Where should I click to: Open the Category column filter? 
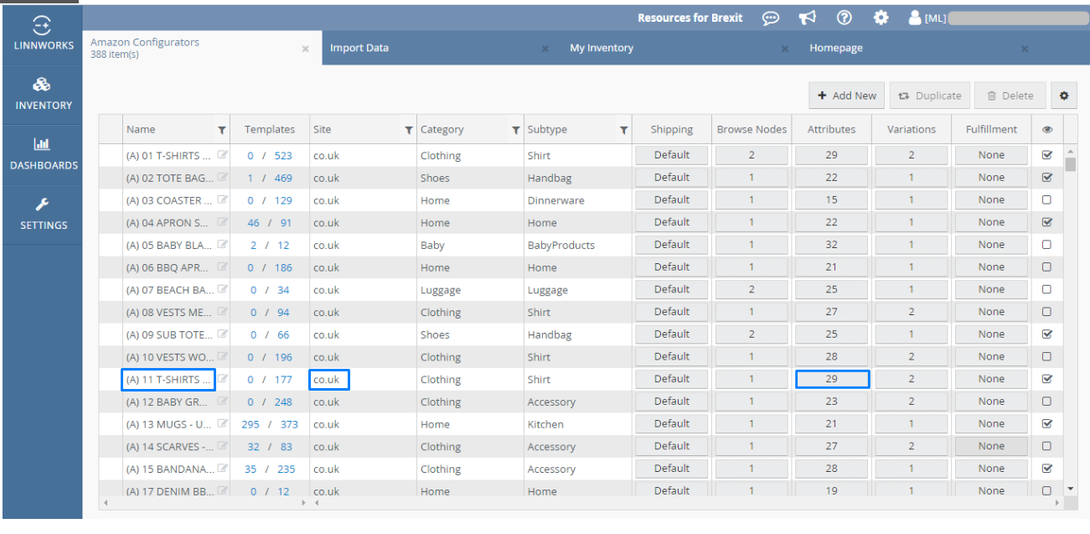(516, 130)
